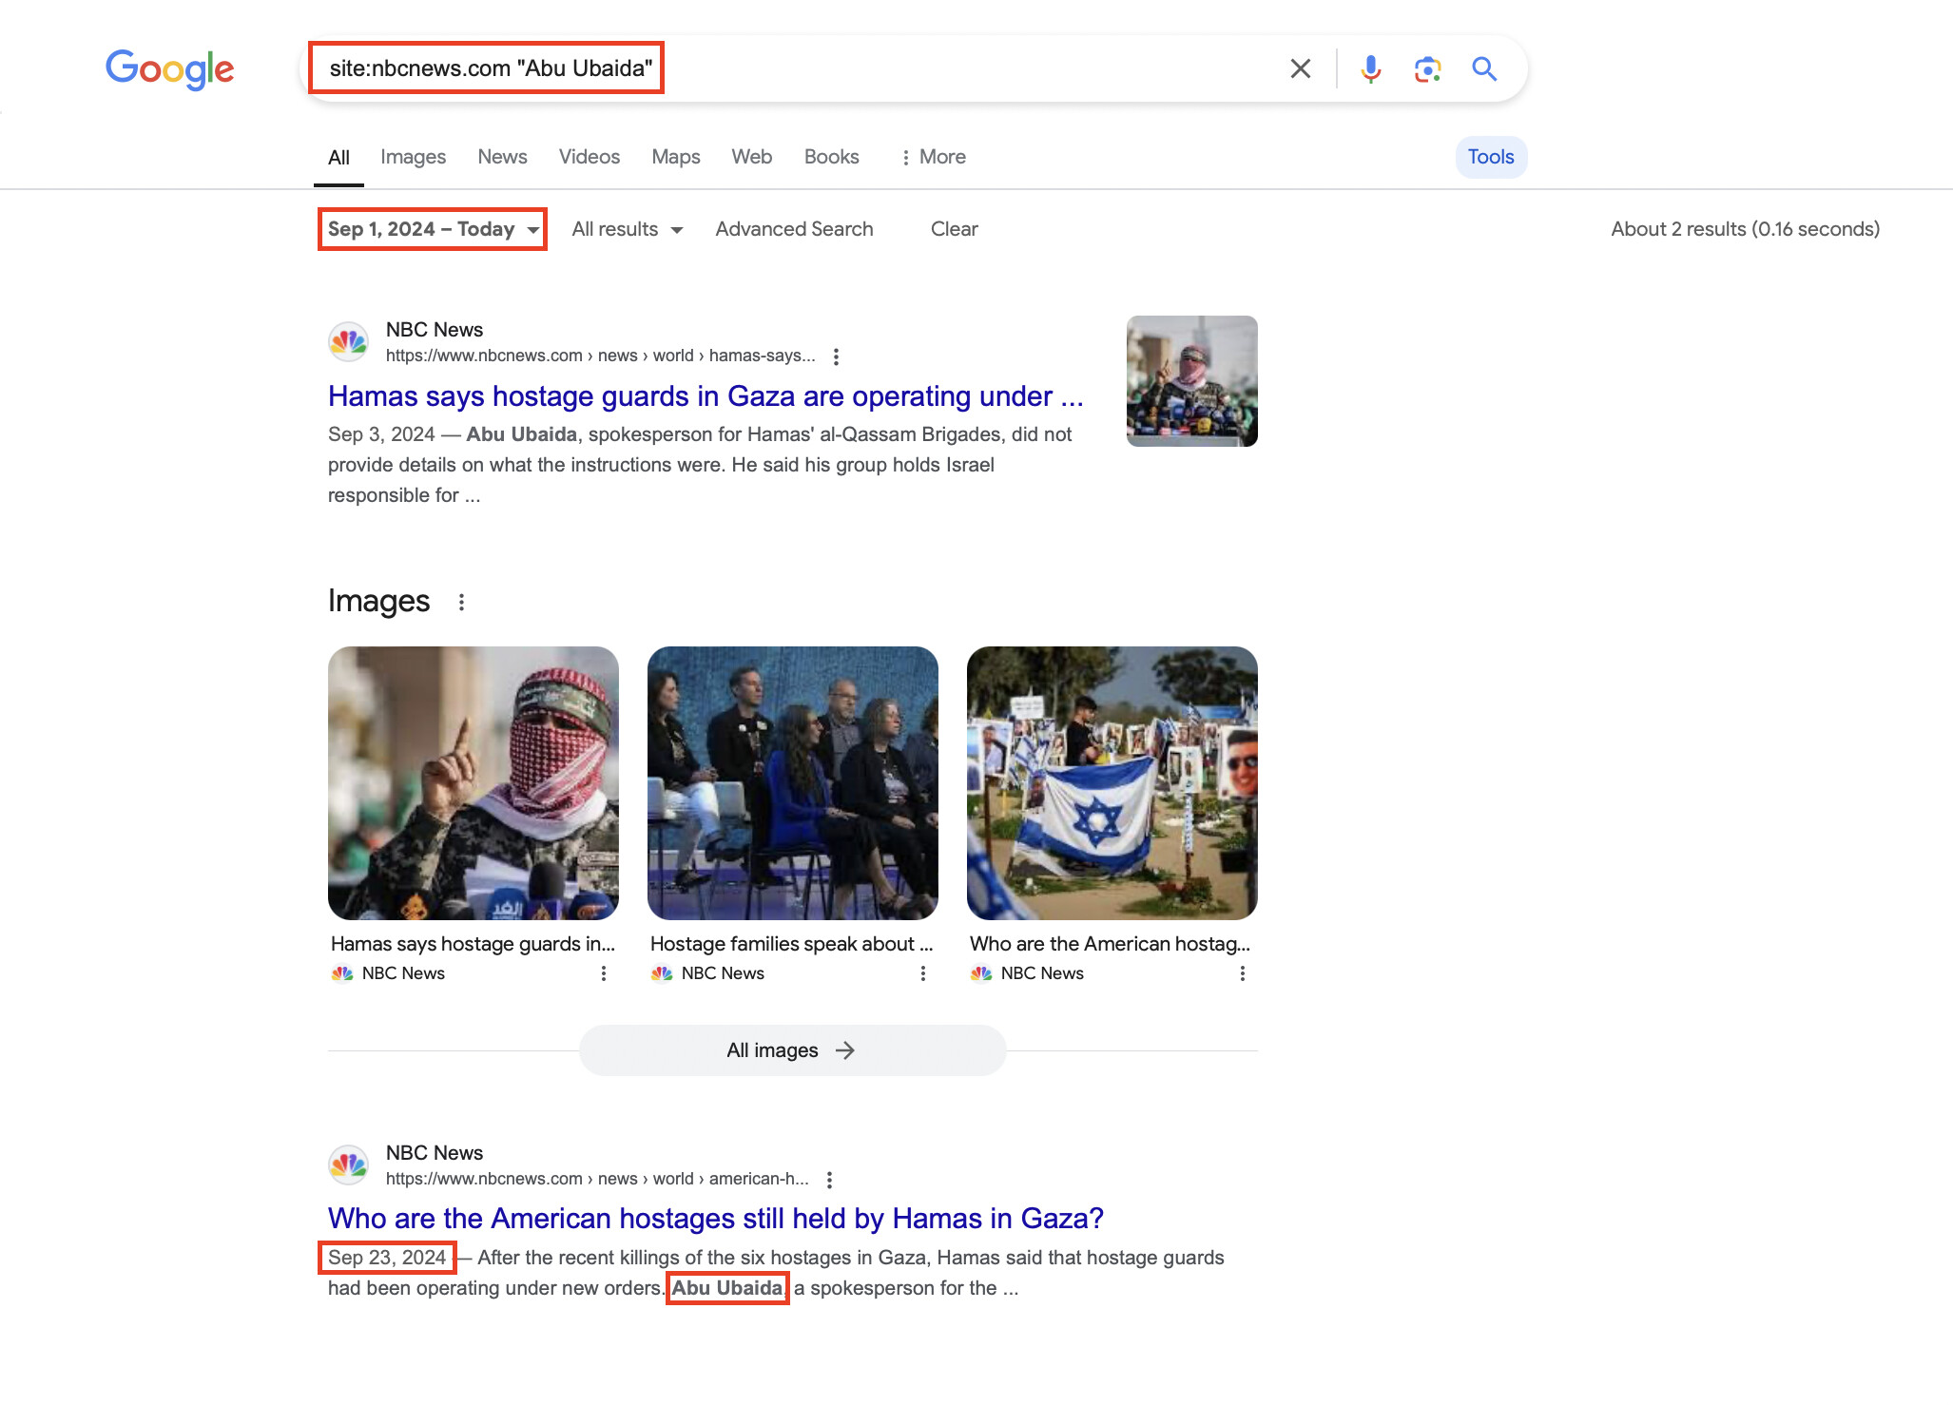Toggle the Tools button
The width and height of the screenshot is (1953, 1405).
(x=1490, y=157)
